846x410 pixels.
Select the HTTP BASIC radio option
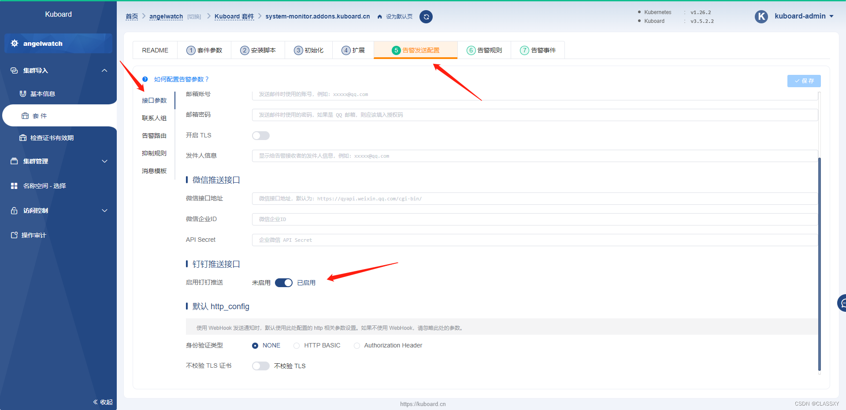tap(297, 346)
